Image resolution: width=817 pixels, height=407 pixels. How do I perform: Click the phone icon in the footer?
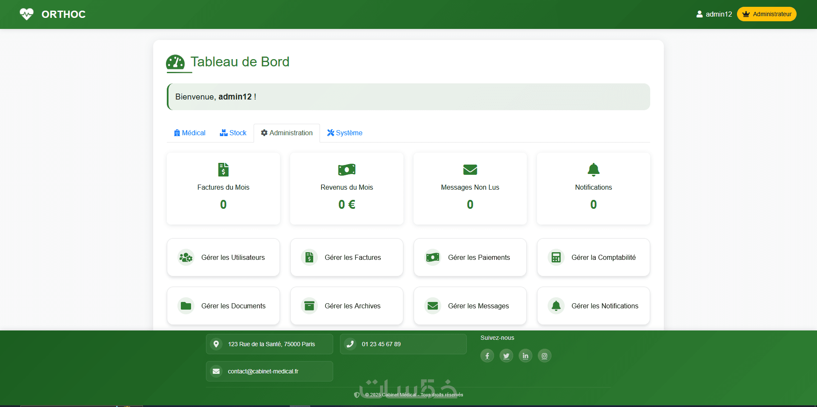[350, 344]
